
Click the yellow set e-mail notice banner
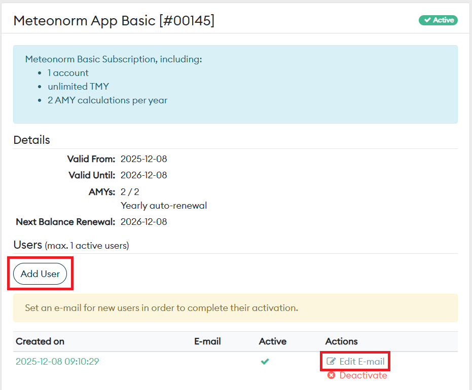coord(235,308)
